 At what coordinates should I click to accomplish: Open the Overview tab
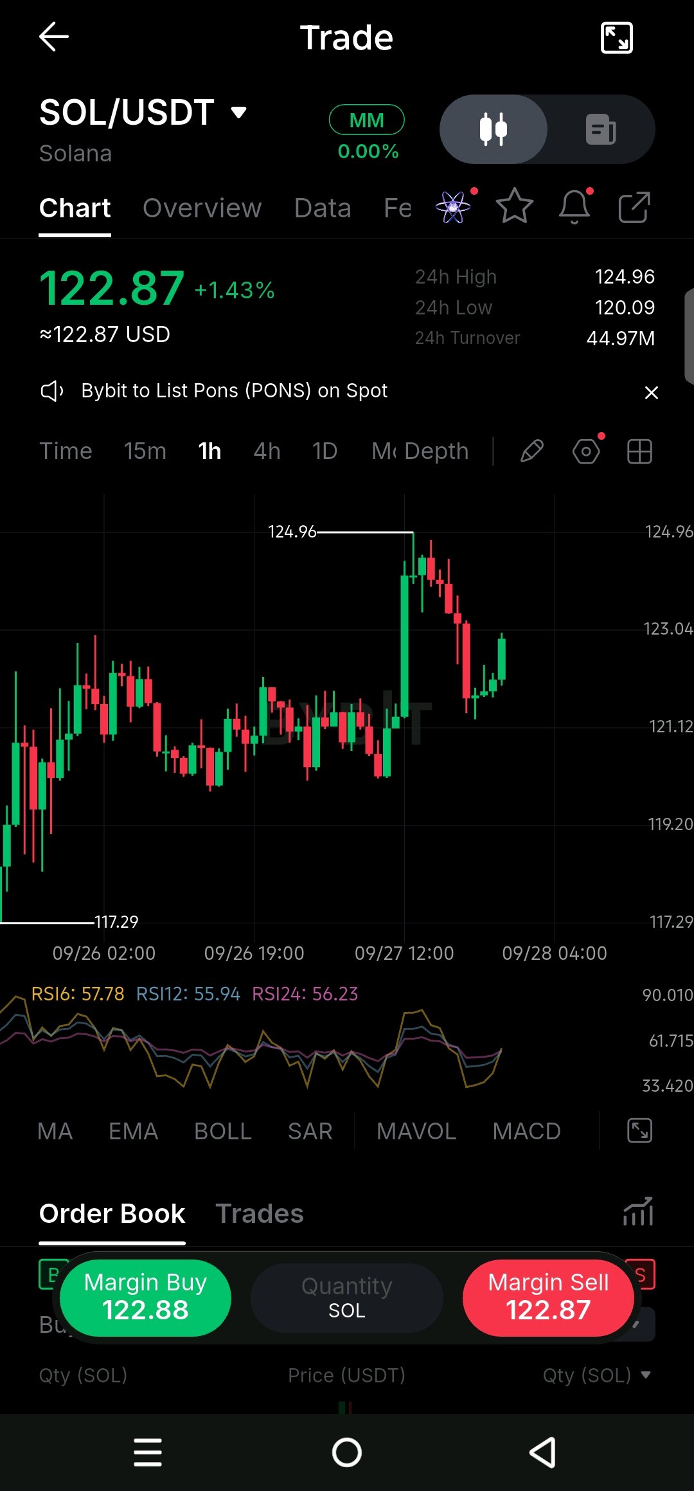202,208
